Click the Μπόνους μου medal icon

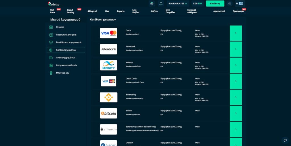tap(51, 73)
